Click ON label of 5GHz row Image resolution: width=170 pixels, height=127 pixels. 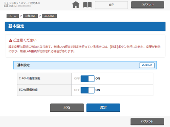click(x=98, y=90)
